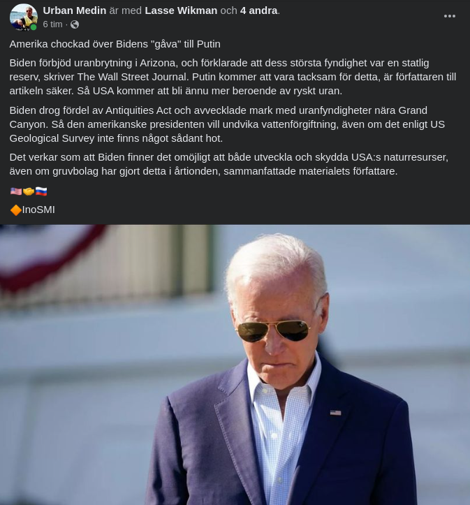Screen dimensions: 470x505
Task: Open Urban Medin's profile picture
Action: [x=23, y=17]
